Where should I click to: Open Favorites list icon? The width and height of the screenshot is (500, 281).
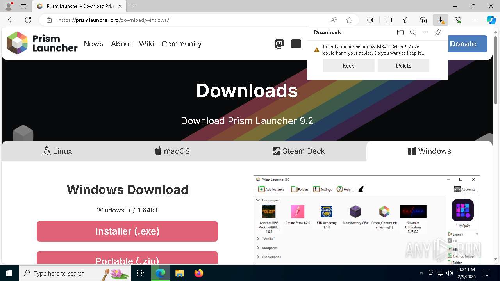point(406,20)
